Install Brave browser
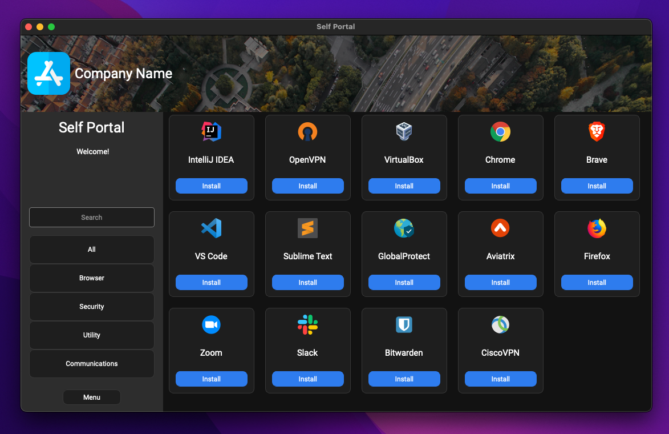 (597, 186)
